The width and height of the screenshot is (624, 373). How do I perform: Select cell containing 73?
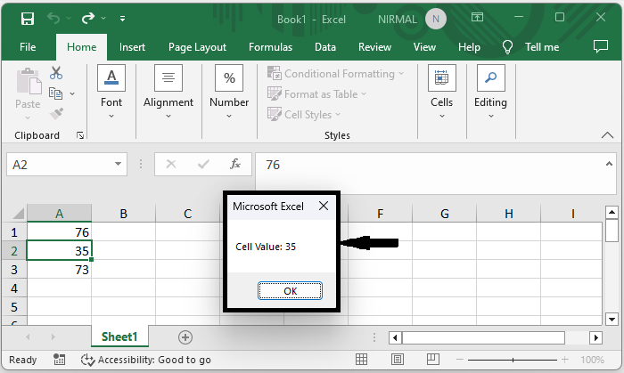pos(60,270)
